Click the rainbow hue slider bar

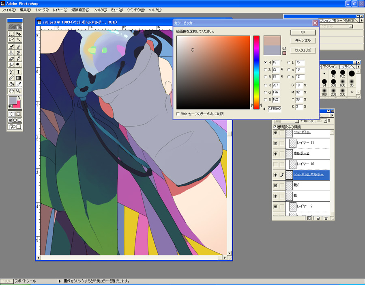(256, 73)
